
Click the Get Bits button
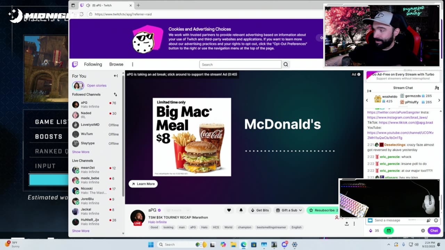[x=260, y=210]
